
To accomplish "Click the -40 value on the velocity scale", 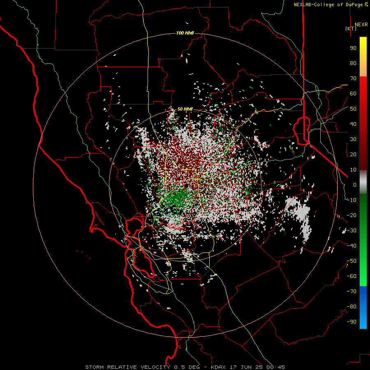I will [x=351, y=246].
